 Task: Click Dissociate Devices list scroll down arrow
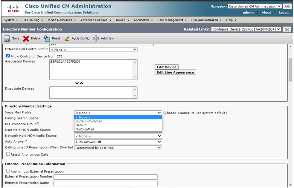point(135,96)
